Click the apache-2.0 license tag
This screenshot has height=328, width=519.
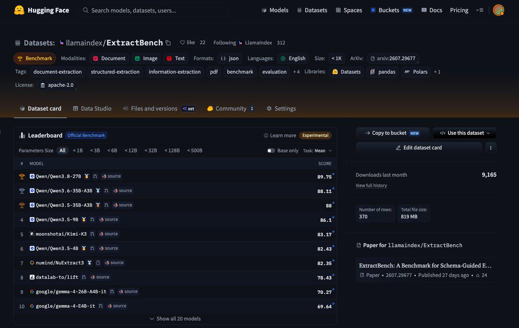[x=58, y=85]
